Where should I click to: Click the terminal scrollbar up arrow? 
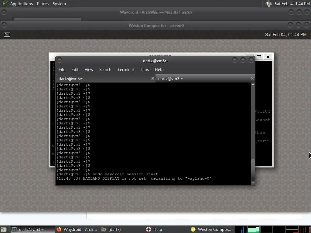(x=253, y=85)
